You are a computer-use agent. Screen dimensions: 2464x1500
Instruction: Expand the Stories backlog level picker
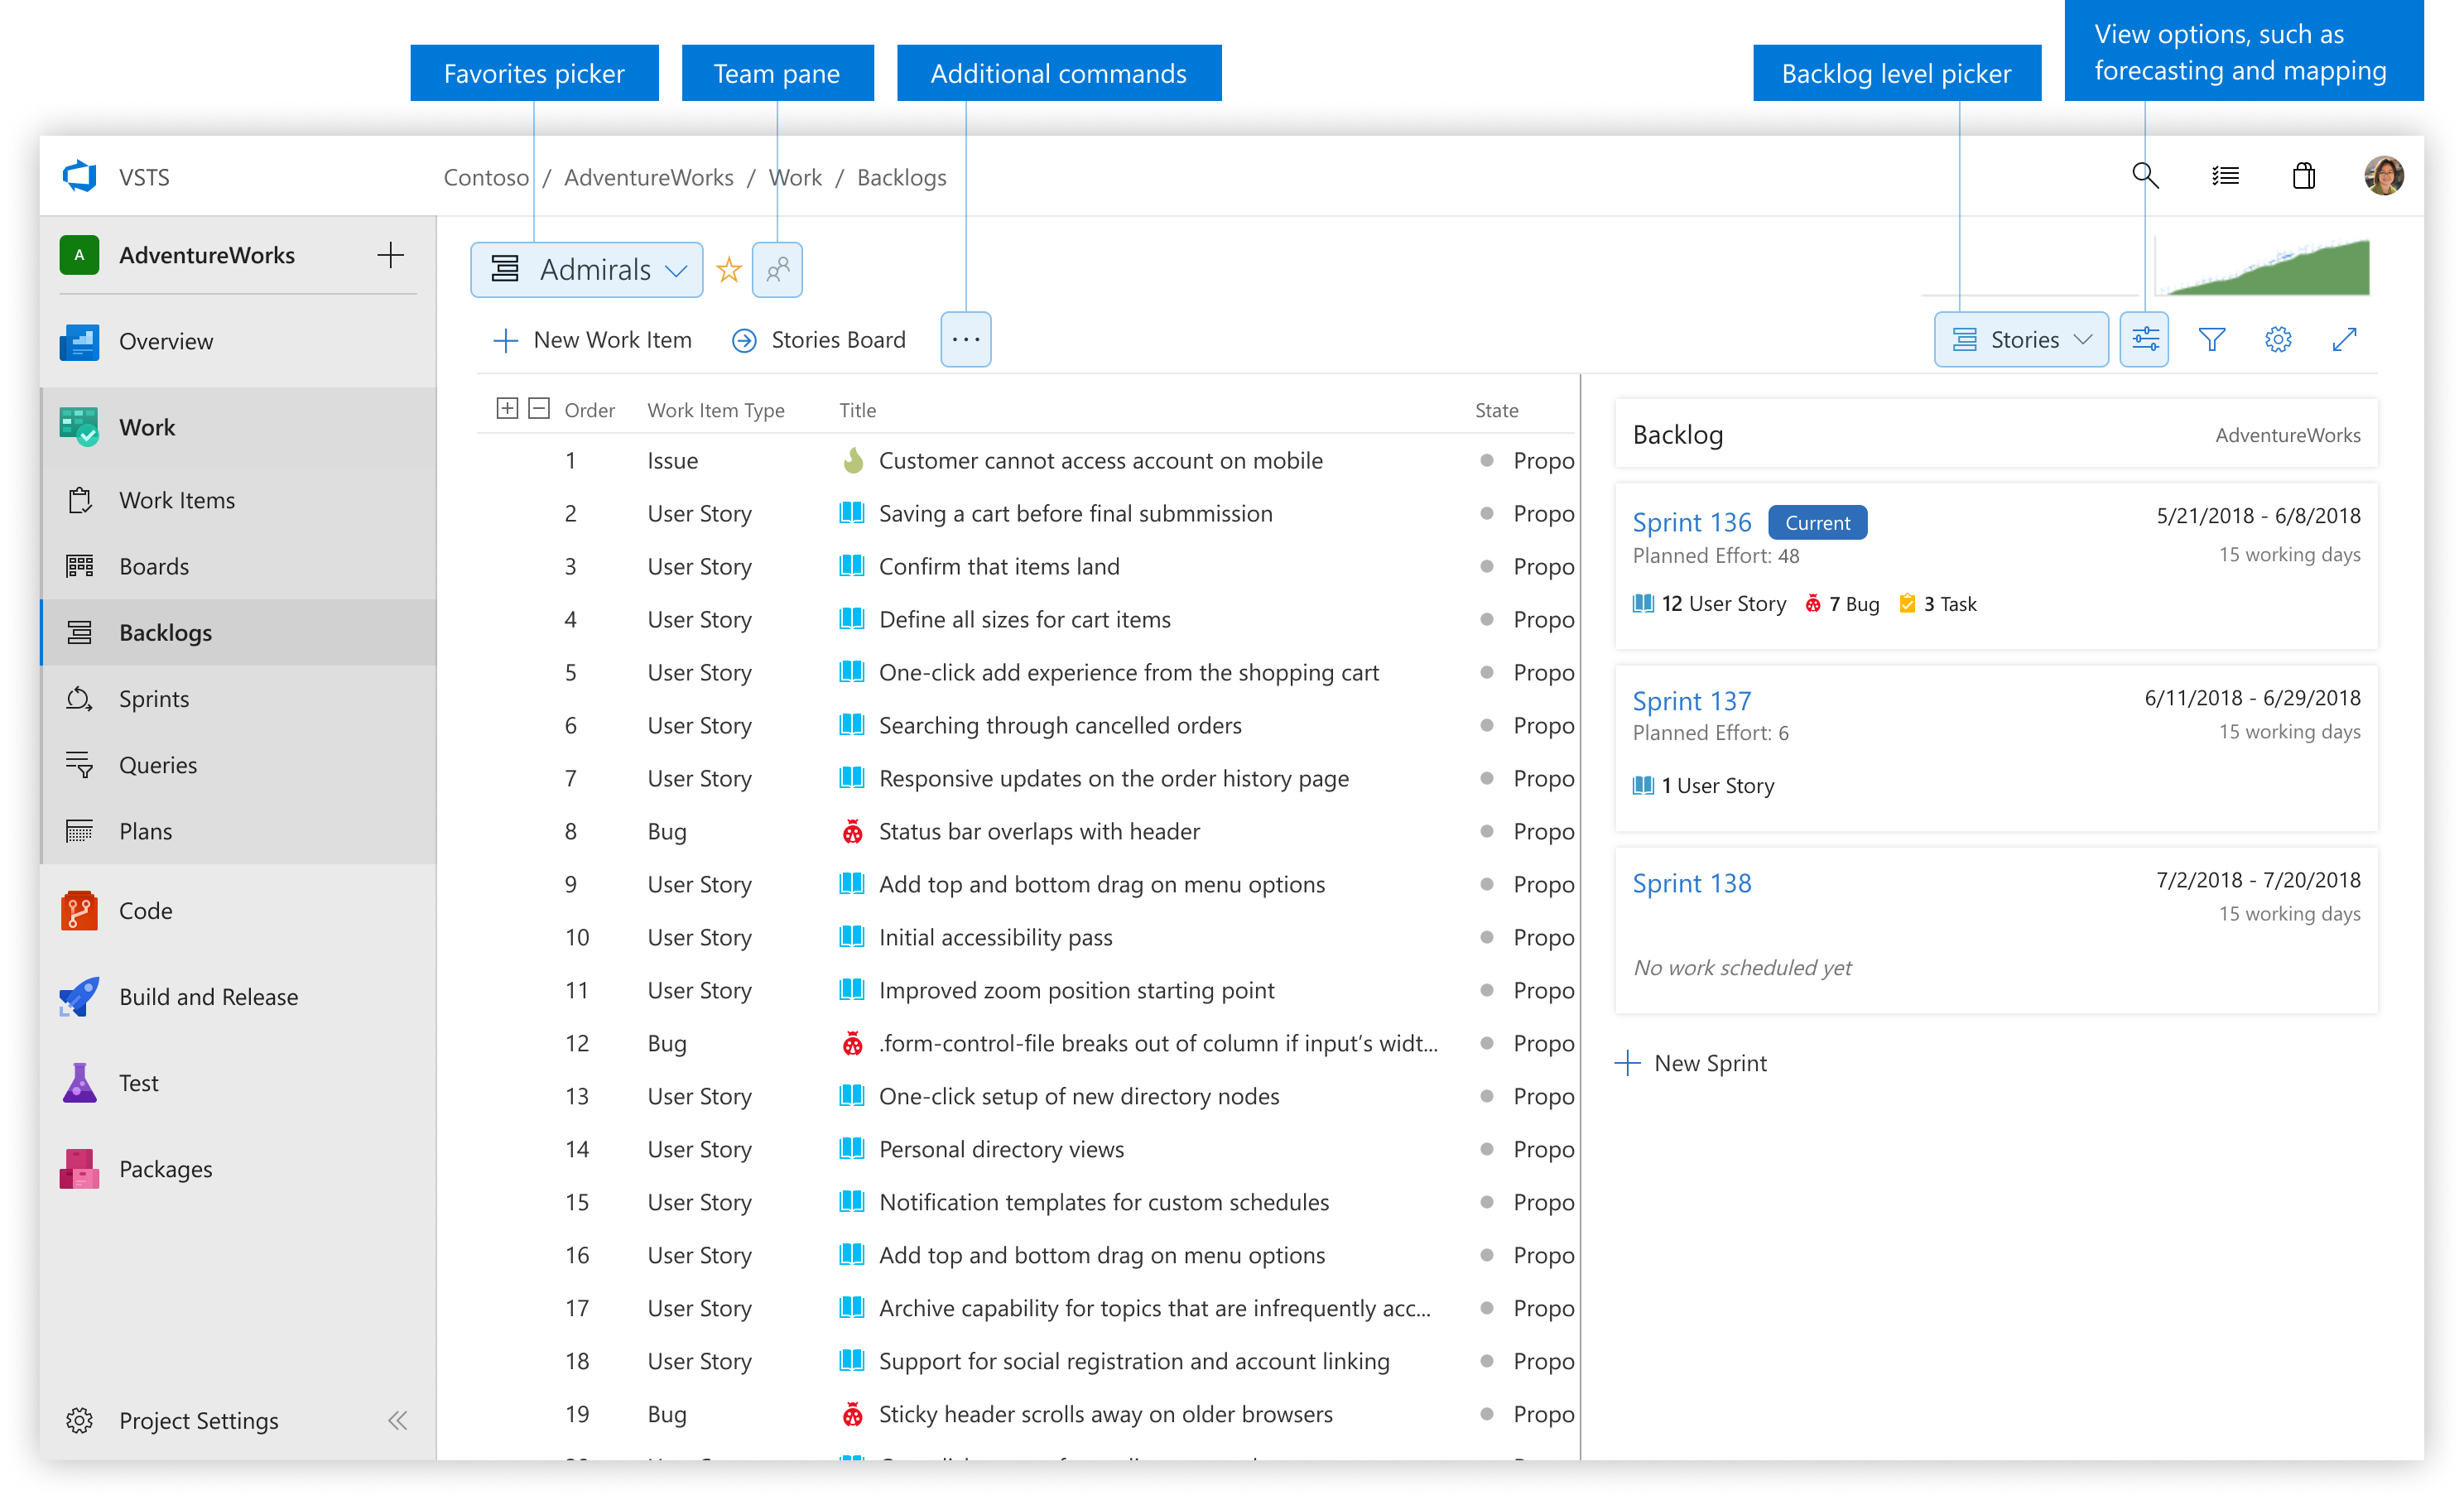click(x=2019, y=339)
